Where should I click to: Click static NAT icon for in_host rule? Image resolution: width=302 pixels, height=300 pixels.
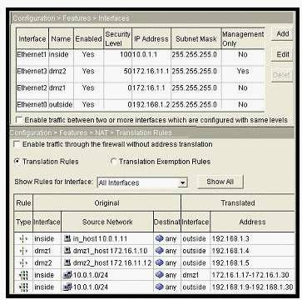(24, 239)
